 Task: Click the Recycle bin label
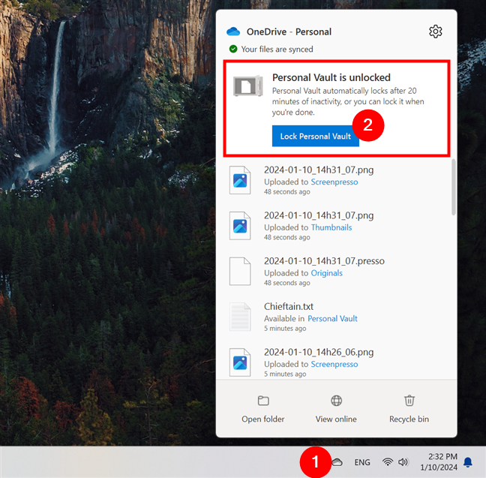pyautogui.click(x=409, y=419)
